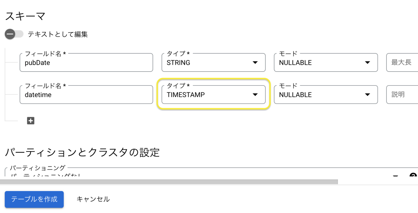
Task: Open the type dropdown showing STRING
Action: (x=213, y=63)
